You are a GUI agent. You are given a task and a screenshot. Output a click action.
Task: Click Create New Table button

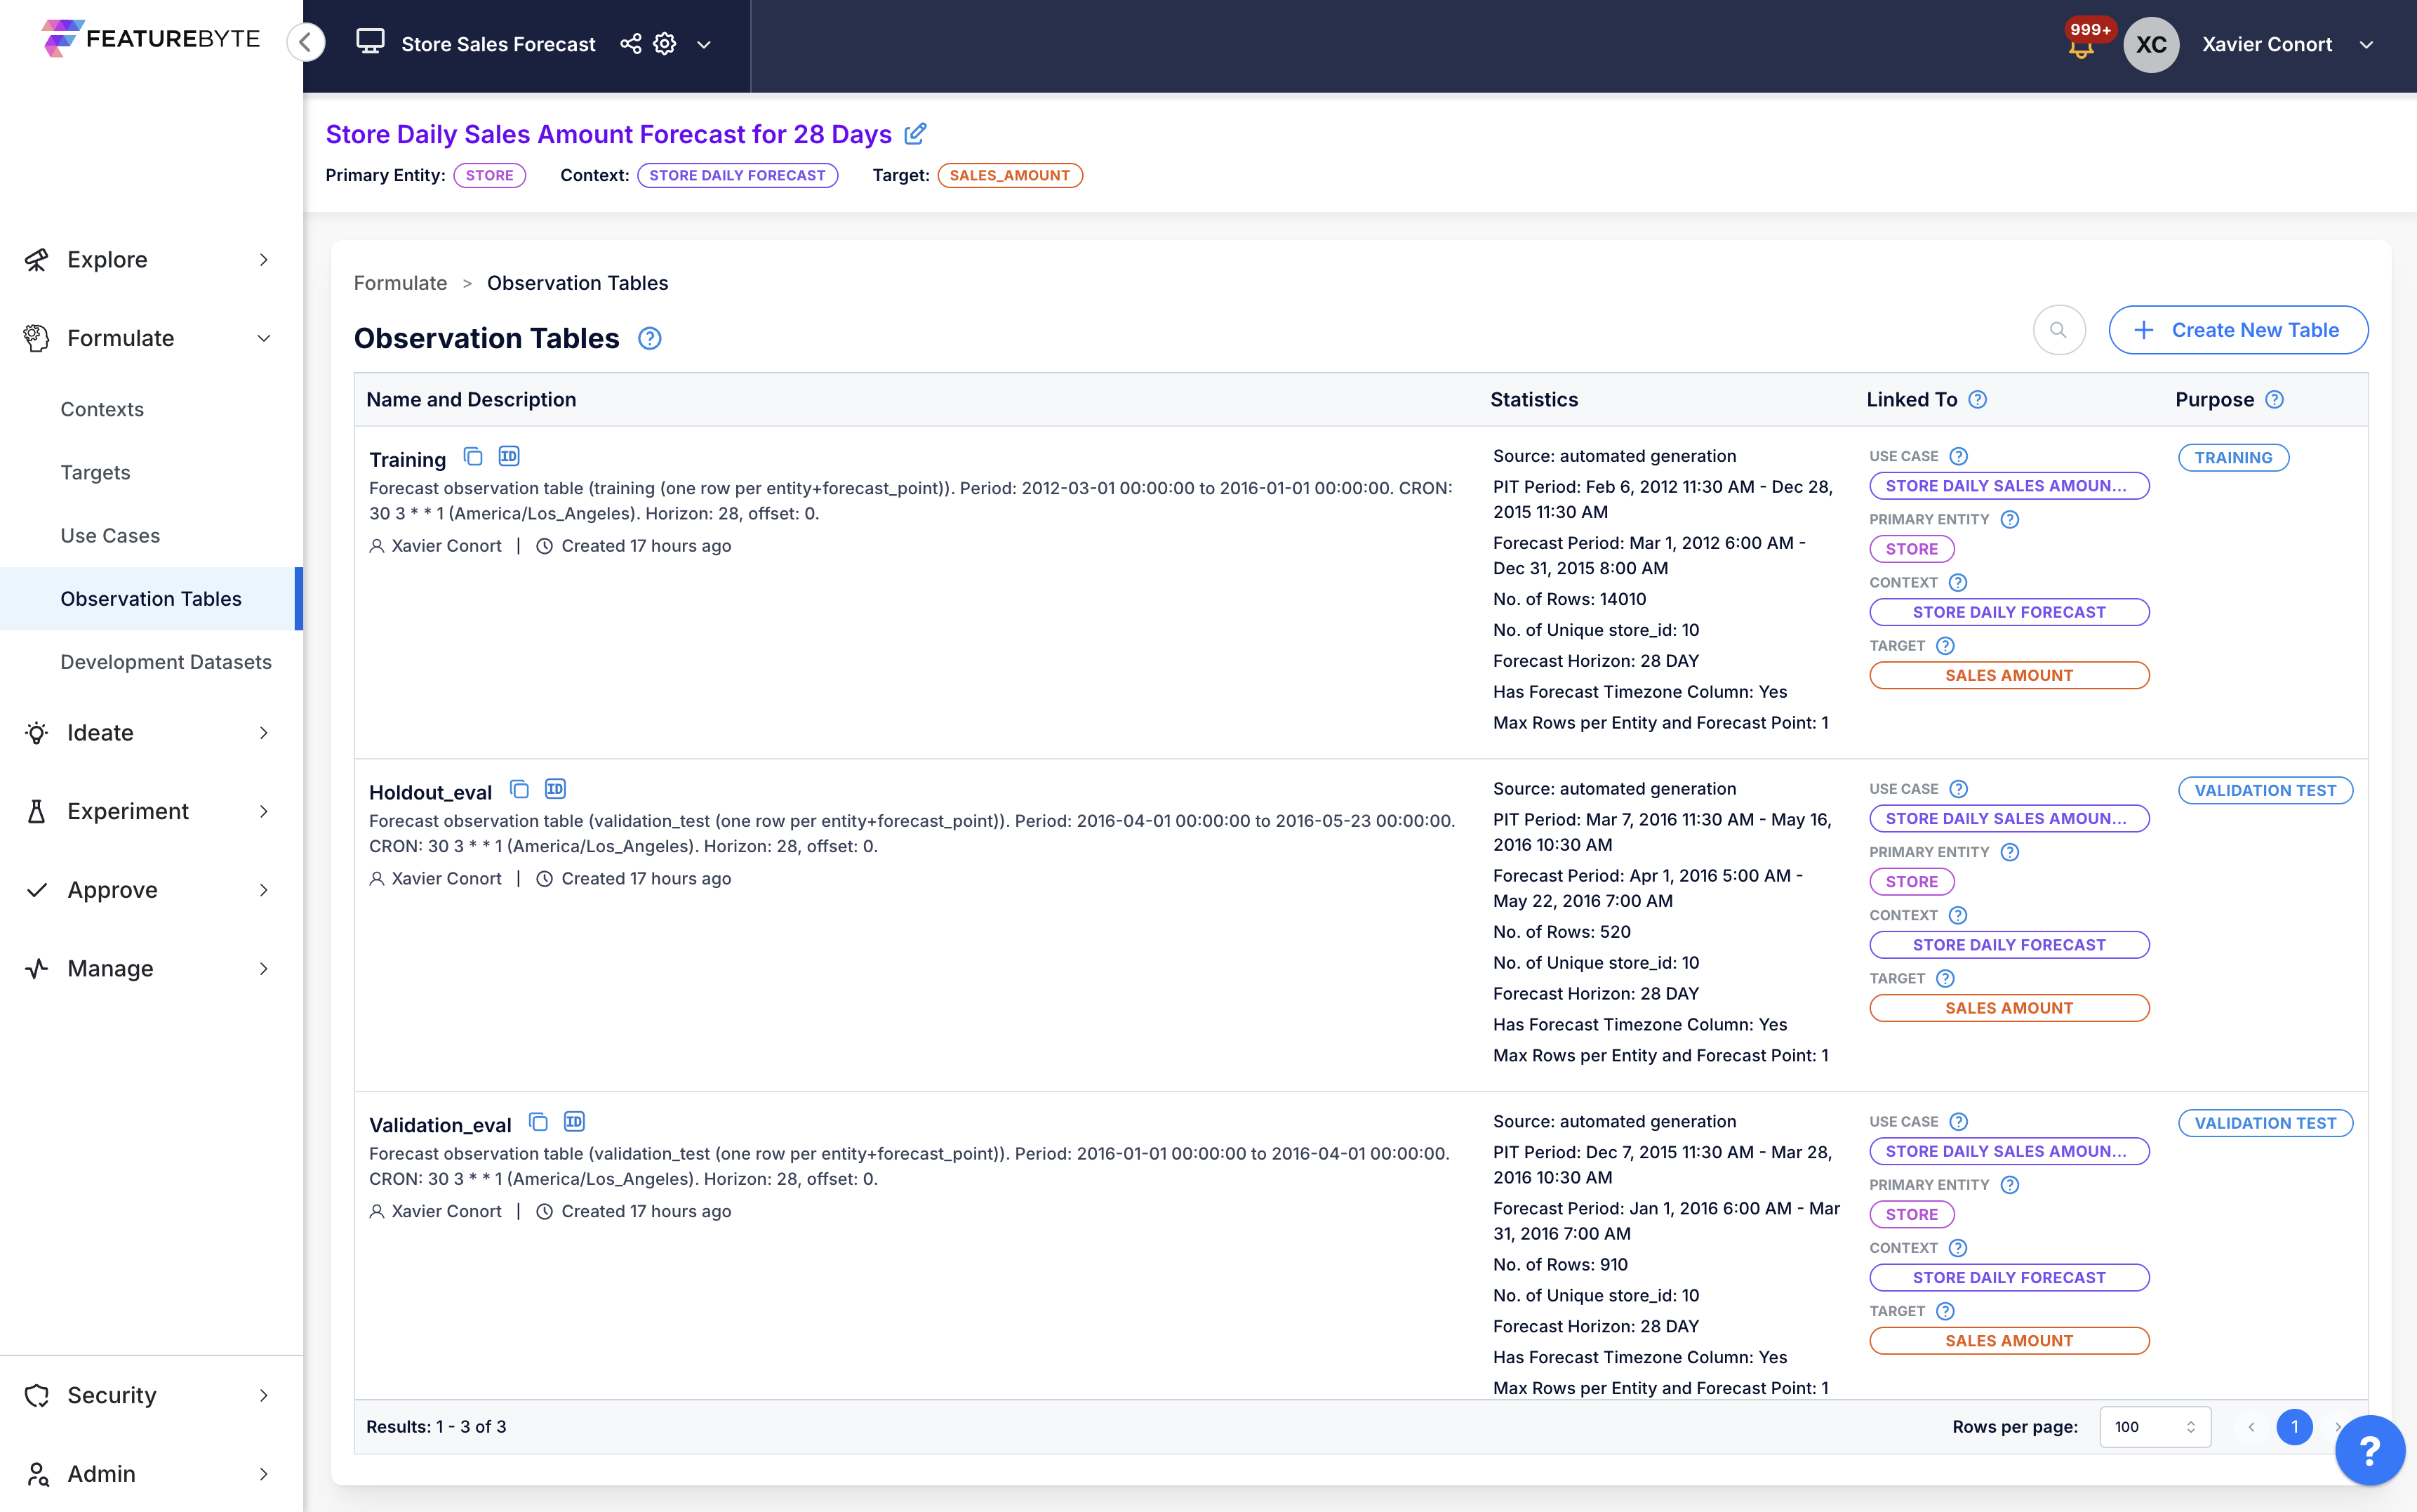2237,330
